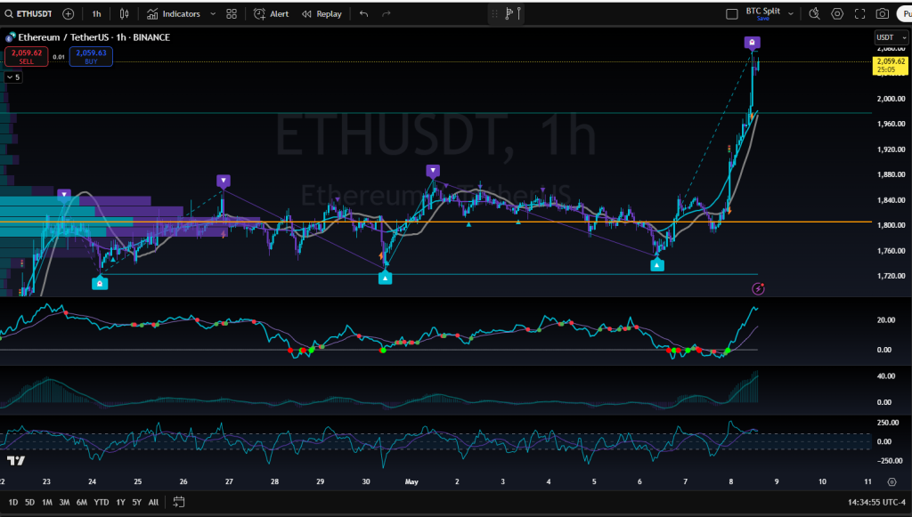Open the quick search icon
This screenshot has width=912, height=517.
point(814,14)
